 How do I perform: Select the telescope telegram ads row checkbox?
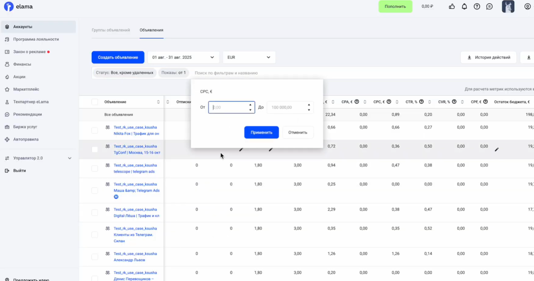click(x=95, y=168)
